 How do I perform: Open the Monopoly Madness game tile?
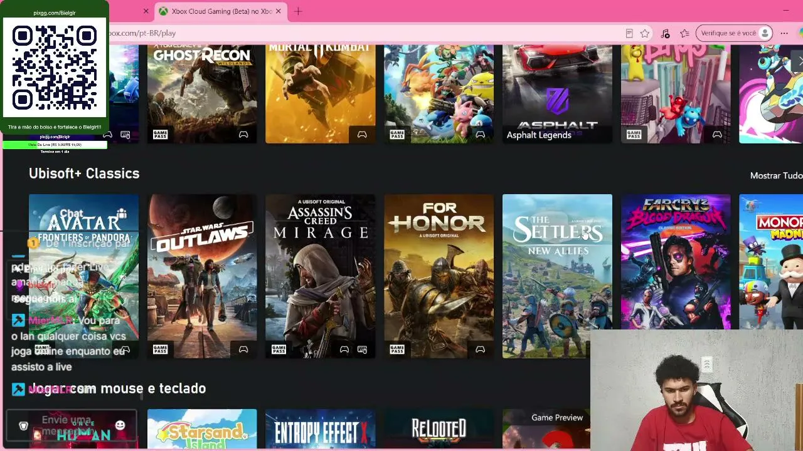click(x=771, y=262)
